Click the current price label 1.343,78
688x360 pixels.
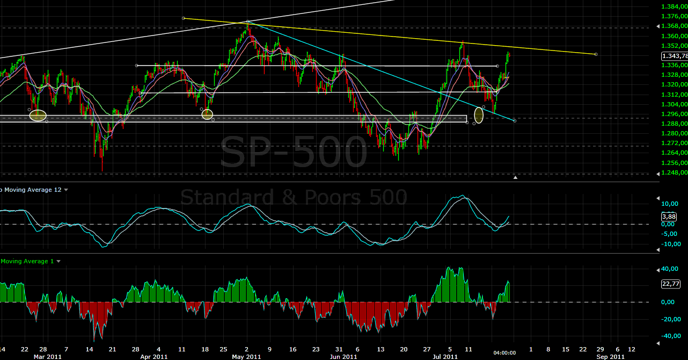coord(674,56)
